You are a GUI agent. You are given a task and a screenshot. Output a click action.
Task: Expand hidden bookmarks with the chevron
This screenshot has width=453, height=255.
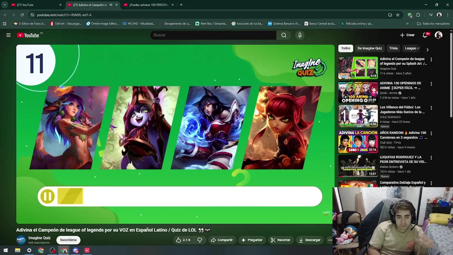click(407, 24)
